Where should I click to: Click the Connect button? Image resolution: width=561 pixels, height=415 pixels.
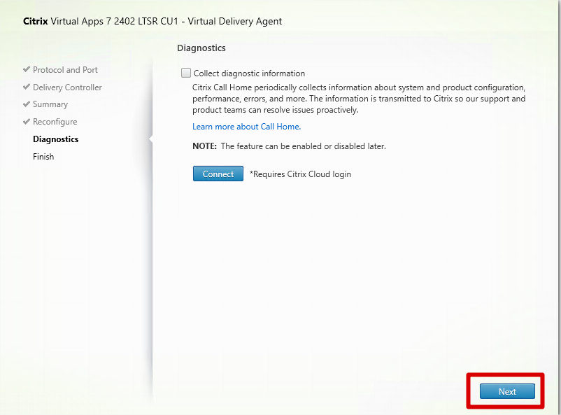[x=218, y=174]
